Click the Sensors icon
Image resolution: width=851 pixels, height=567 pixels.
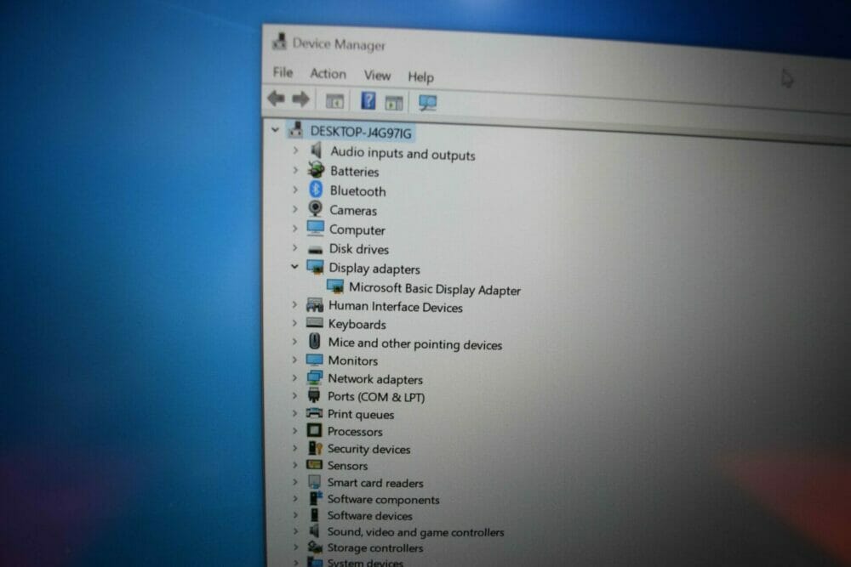pyautogui.click(x=314, y=464)
